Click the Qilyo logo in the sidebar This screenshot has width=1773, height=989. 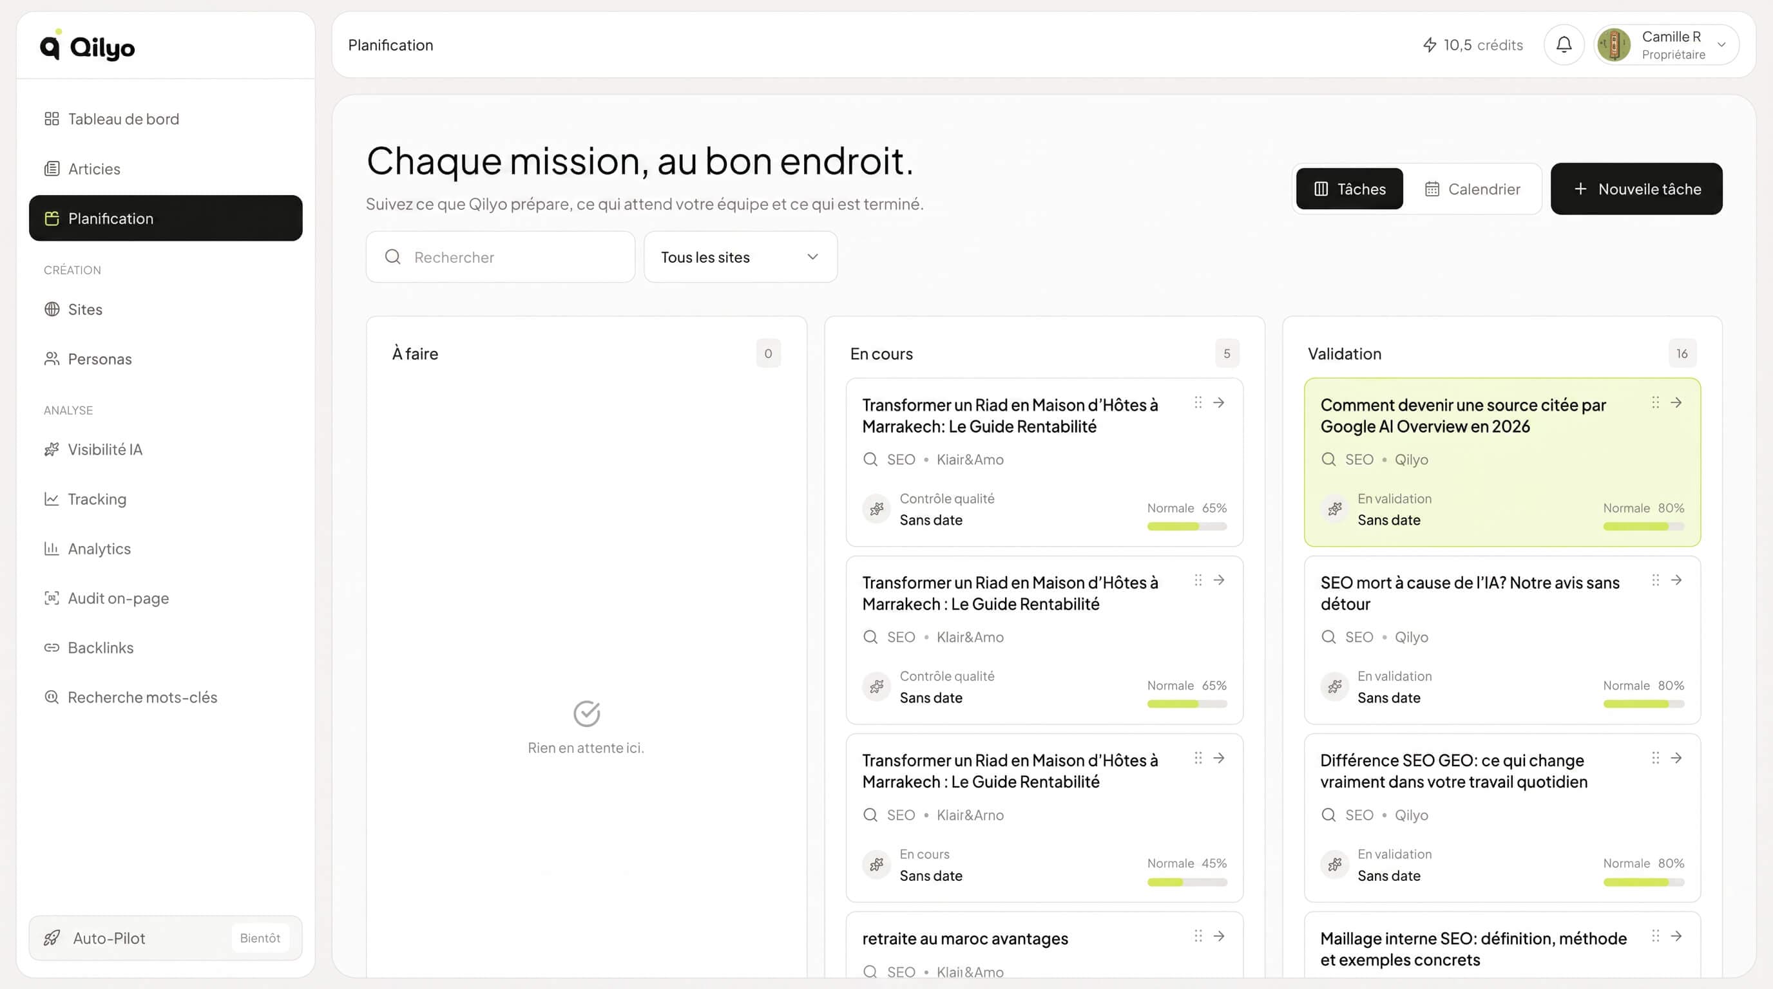(88, 45)
